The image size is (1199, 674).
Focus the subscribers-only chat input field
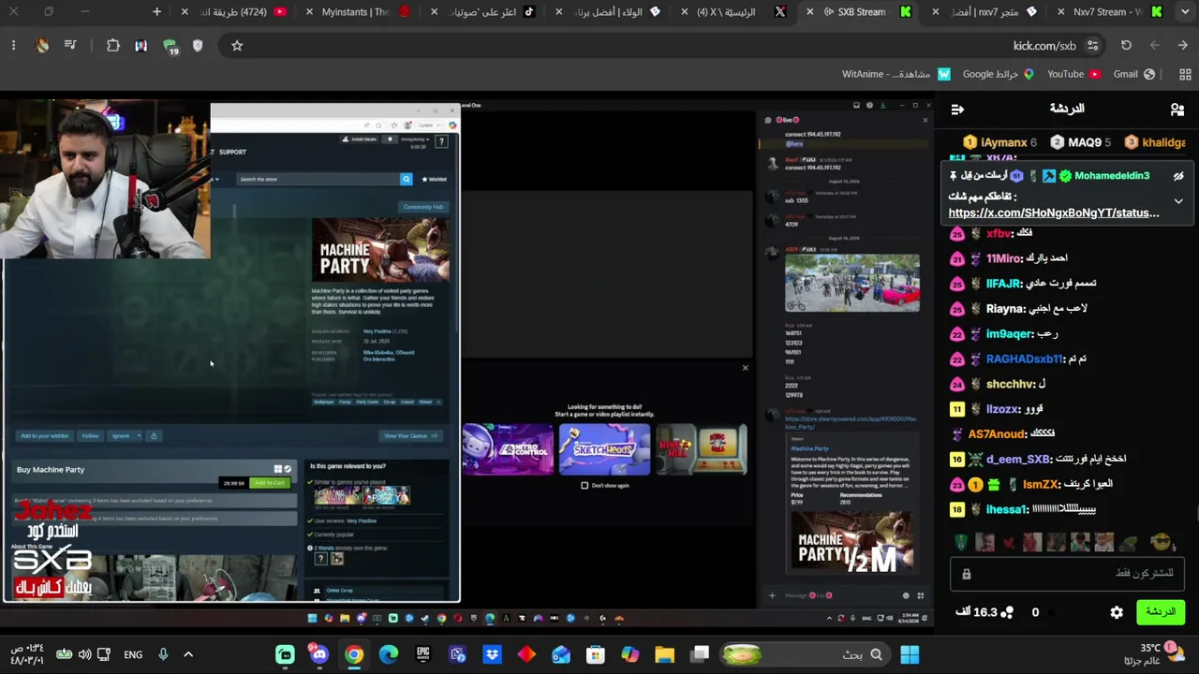[1069, 573]
